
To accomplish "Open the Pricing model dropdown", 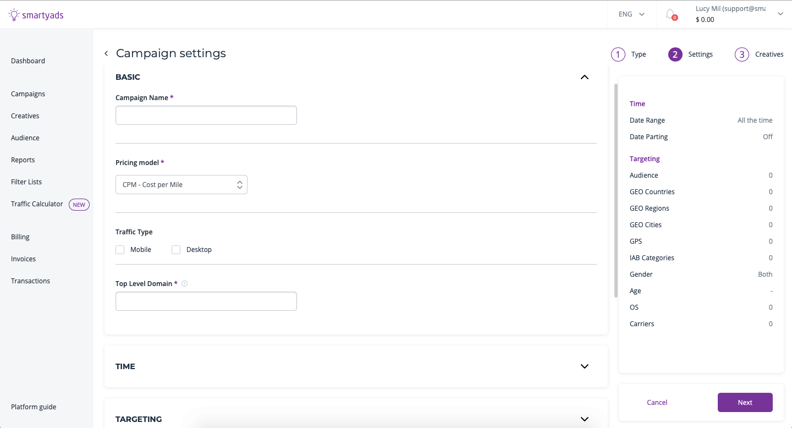I will point(182,185).
